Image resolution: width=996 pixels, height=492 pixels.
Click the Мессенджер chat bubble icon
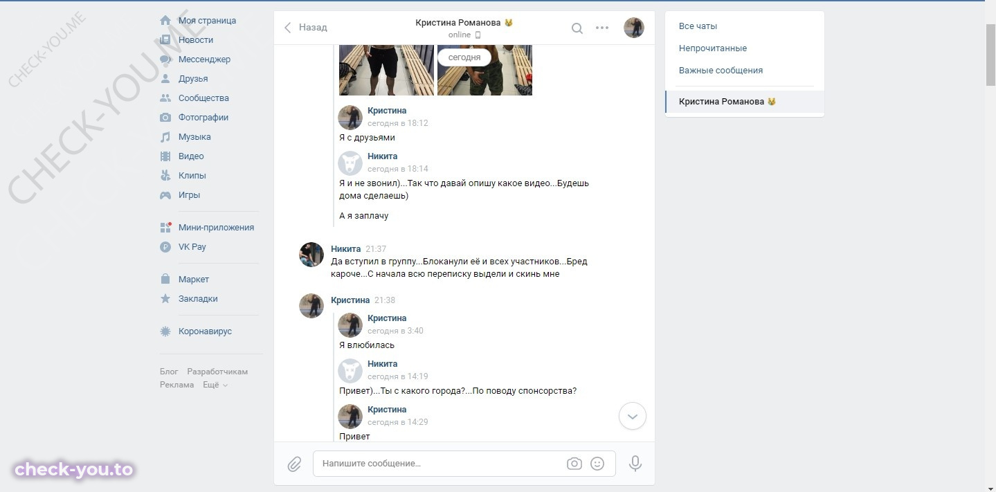165,60
